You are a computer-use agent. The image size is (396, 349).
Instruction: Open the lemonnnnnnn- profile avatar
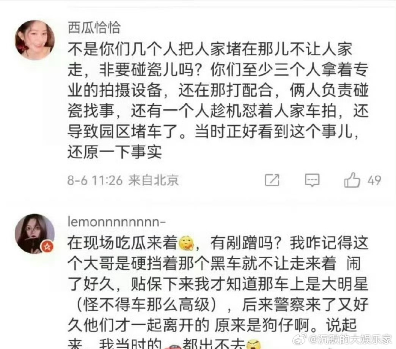pos(35,234)
